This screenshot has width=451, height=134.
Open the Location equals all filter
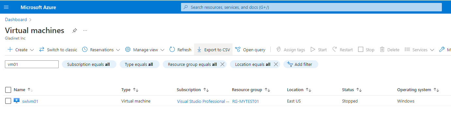coord(253,64)
